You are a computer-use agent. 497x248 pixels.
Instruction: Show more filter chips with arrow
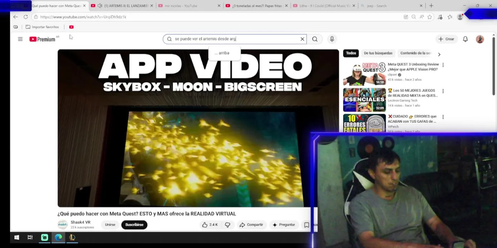coord(439,54)
